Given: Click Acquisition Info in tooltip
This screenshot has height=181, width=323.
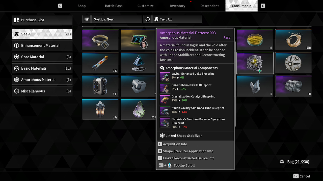Looking at the screenshot, I should point(175,144).
